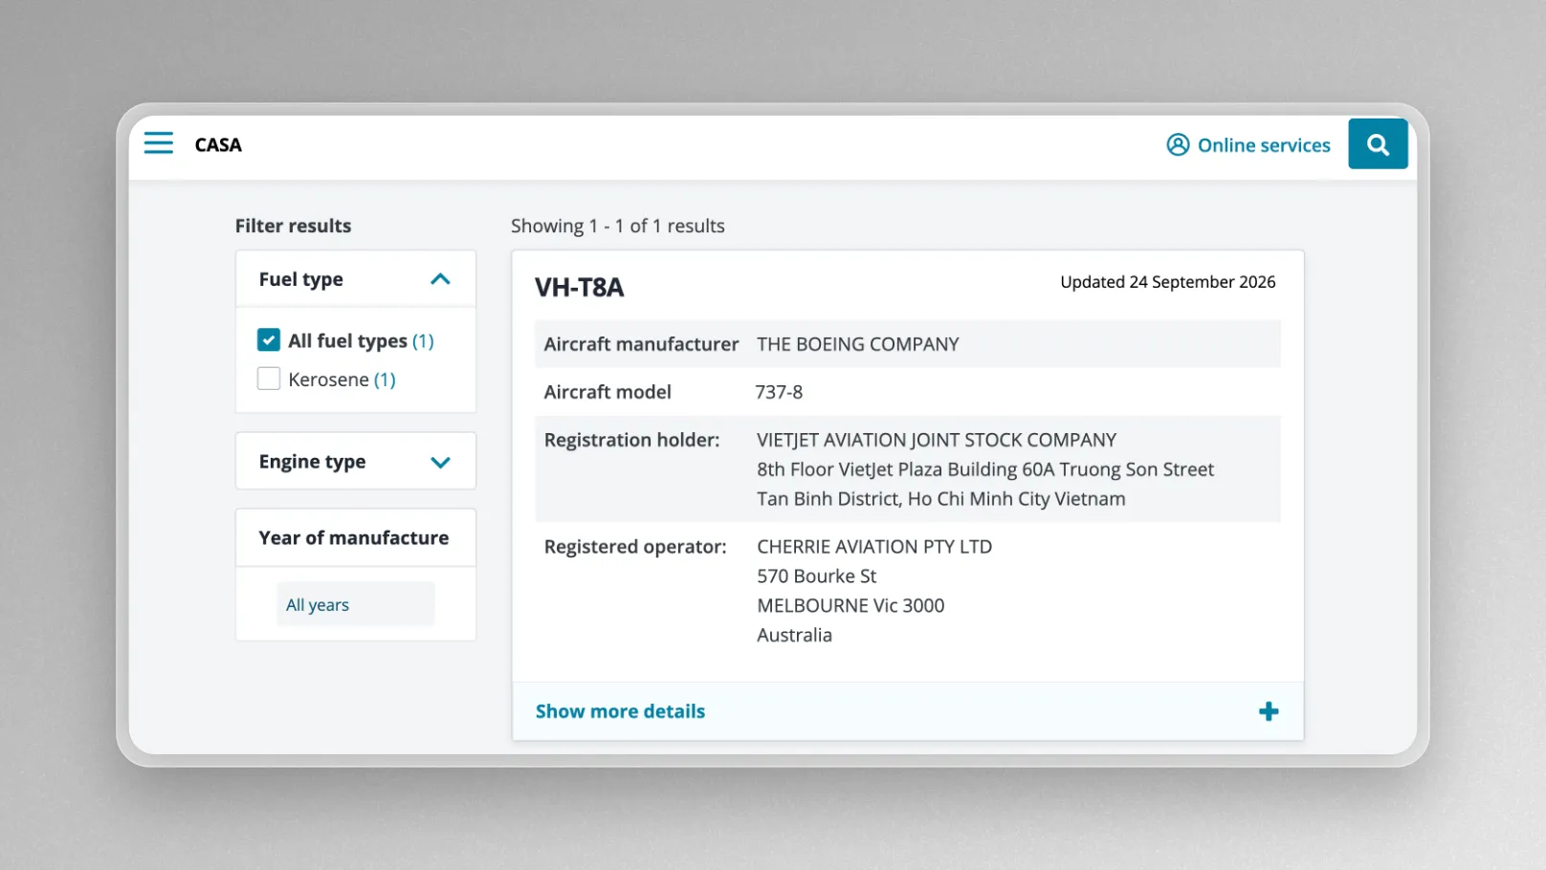Click the All fuel types (1) label

coord(361,340)
